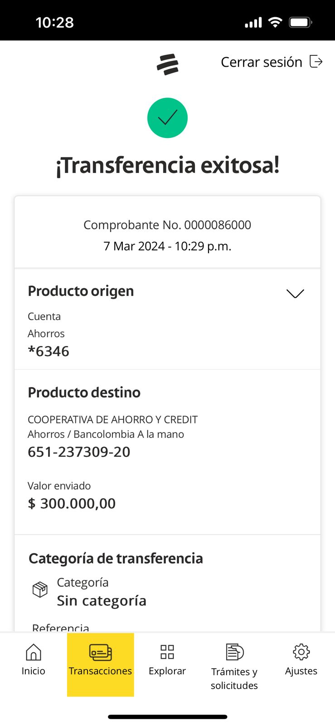Go to the Inicio tab label
Viewport: 335px width, 726px height.
[34, 671]
